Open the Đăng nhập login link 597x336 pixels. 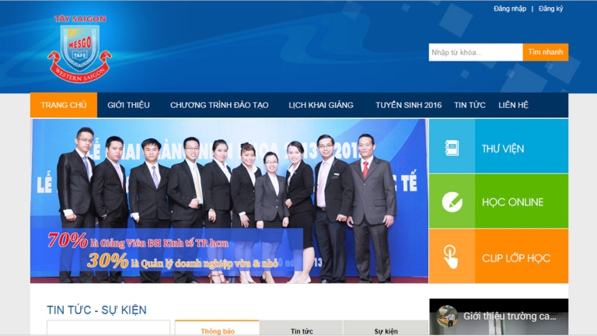(x=510, y=9)
